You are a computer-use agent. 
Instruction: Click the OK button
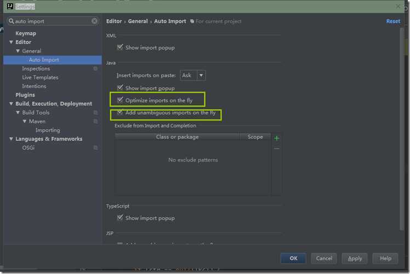pyautogui.click(x=293, y=258)
